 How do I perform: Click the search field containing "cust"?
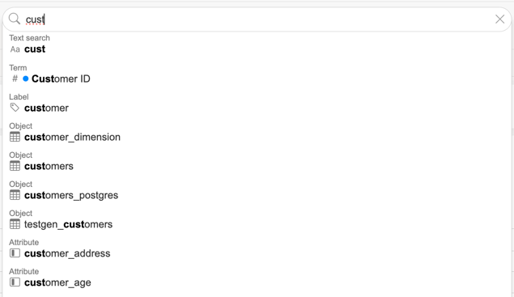click(257, 19)
